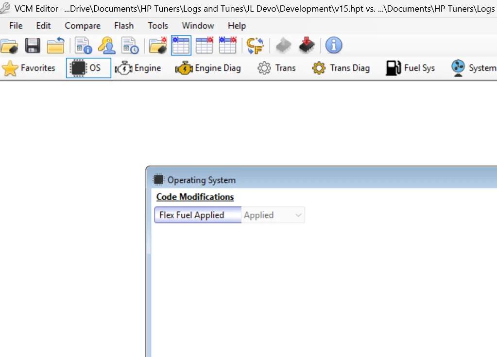The height and width of the screenshot is (357, 497).
Task: Open the blue information icon
Action: point(334,45)
